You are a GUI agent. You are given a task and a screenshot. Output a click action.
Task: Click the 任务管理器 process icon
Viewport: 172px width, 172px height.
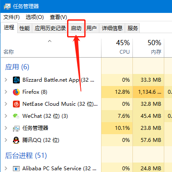pos(16,129)
